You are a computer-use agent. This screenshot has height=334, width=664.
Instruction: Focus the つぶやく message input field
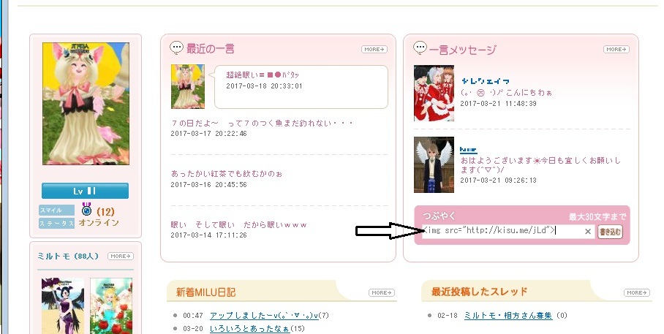[x=503, y=231]
